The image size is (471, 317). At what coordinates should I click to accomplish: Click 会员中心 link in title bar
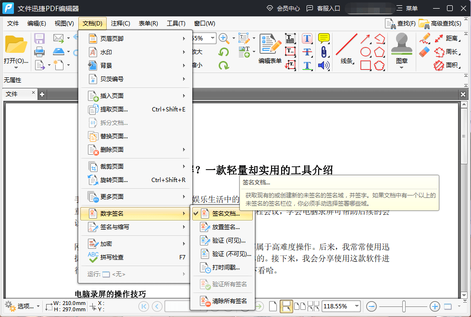pyautogui.click(x=283, y=9)
